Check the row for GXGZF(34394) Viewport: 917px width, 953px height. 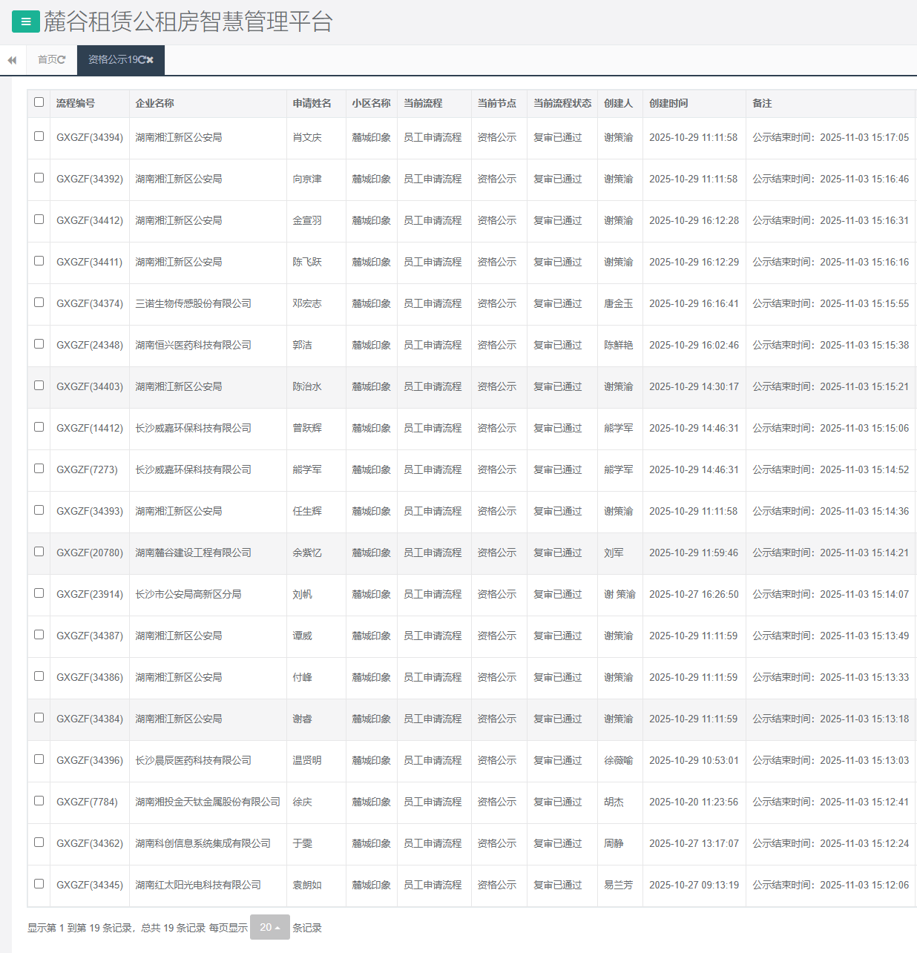click(x=39, y=136)
